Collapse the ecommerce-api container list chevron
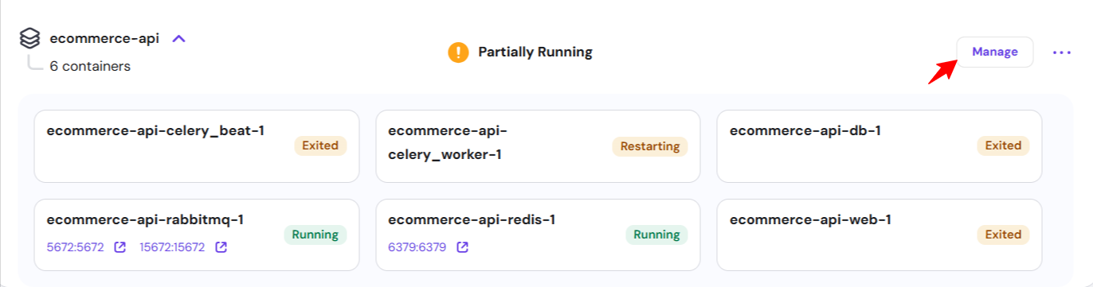The image size is (1093, 287). coord(179,38)
